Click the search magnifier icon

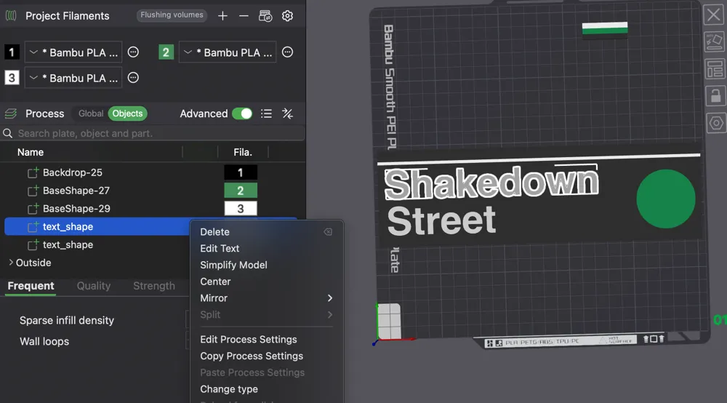tap(8, 134)
